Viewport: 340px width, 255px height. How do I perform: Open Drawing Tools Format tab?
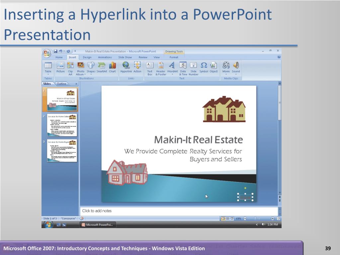(174, 57)
